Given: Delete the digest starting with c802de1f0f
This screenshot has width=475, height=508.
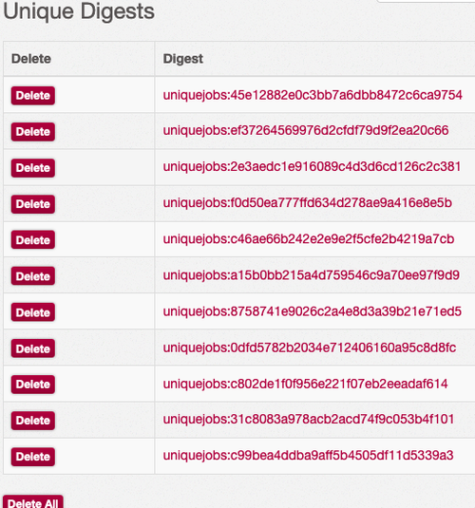Looking at the screenshot, I should (32, 385).
